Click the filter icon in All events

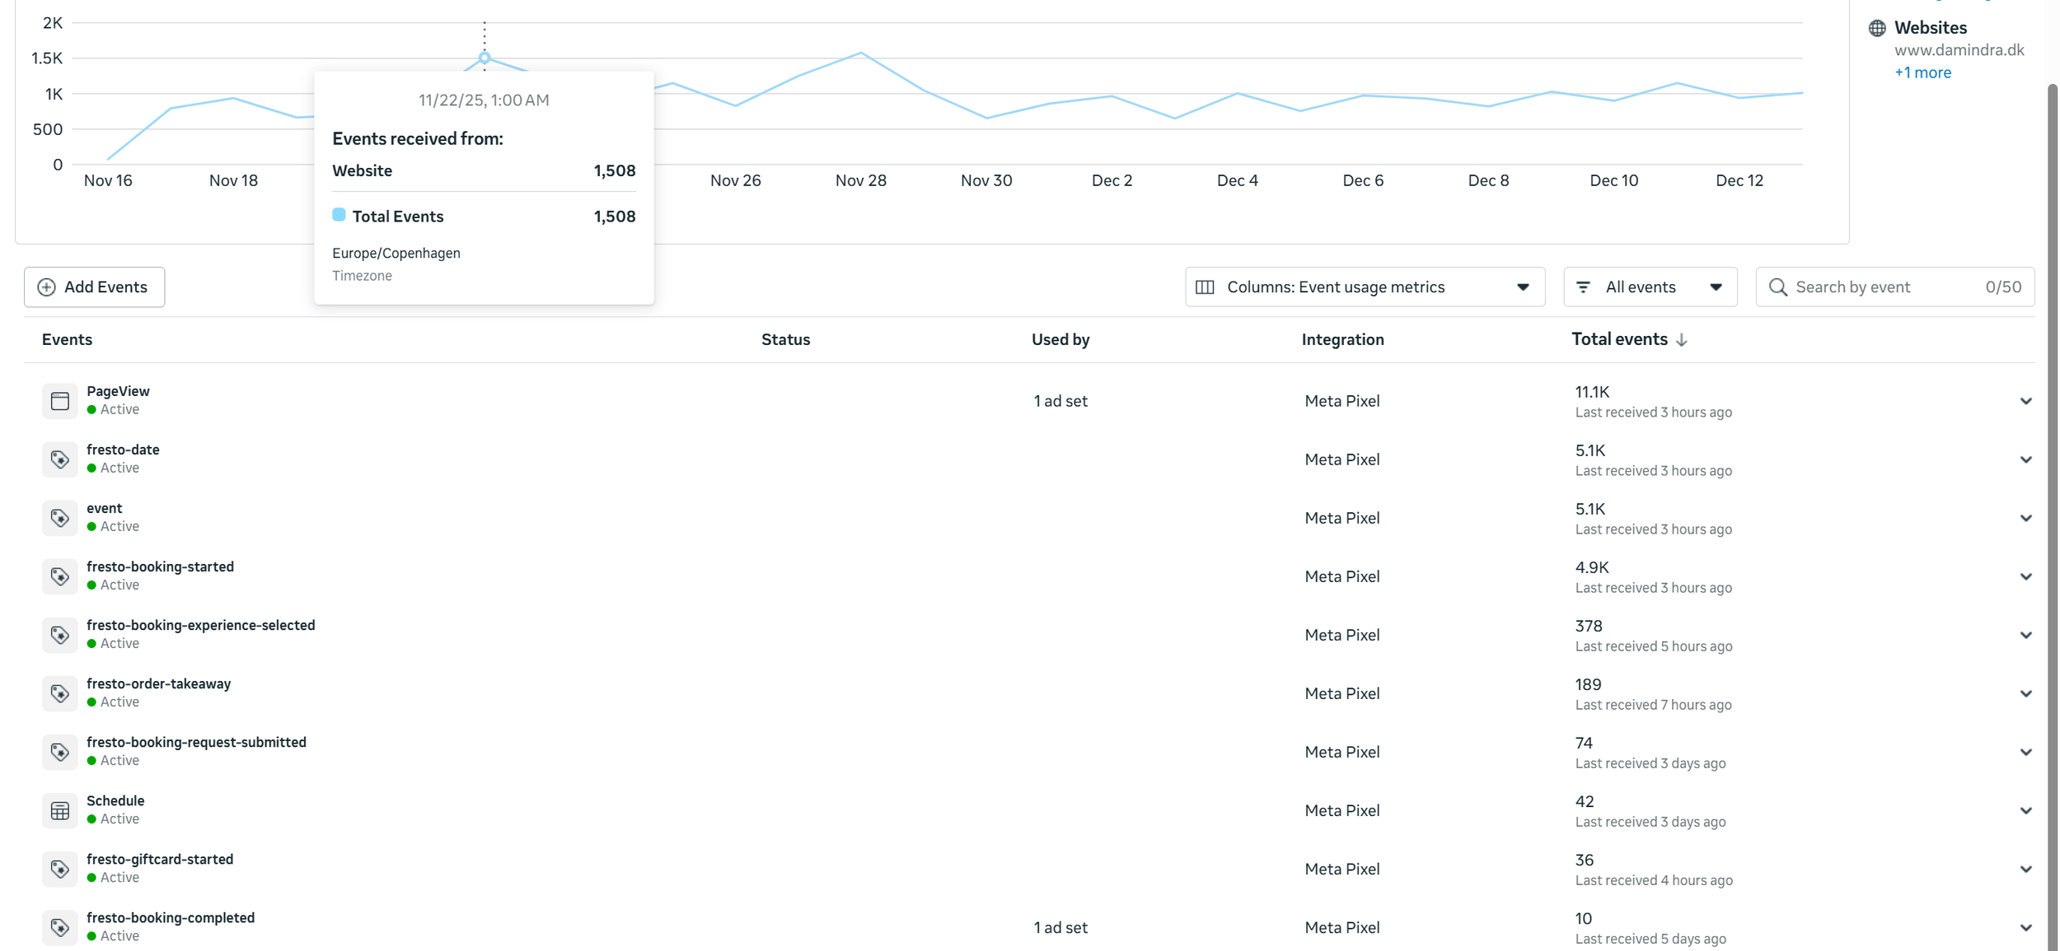point(1583,287)
